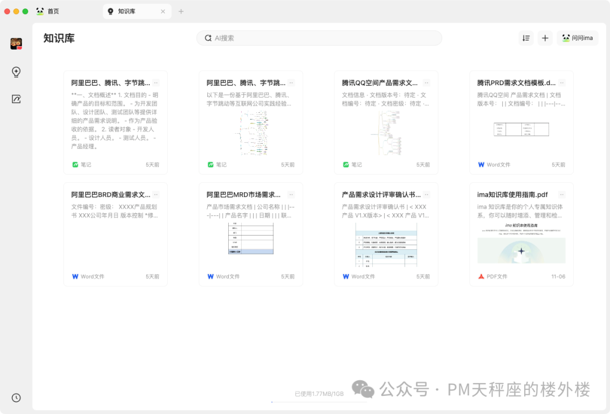Add a new tab with the plus button
This screenshot has height=414, width=610.
[181, 11]
